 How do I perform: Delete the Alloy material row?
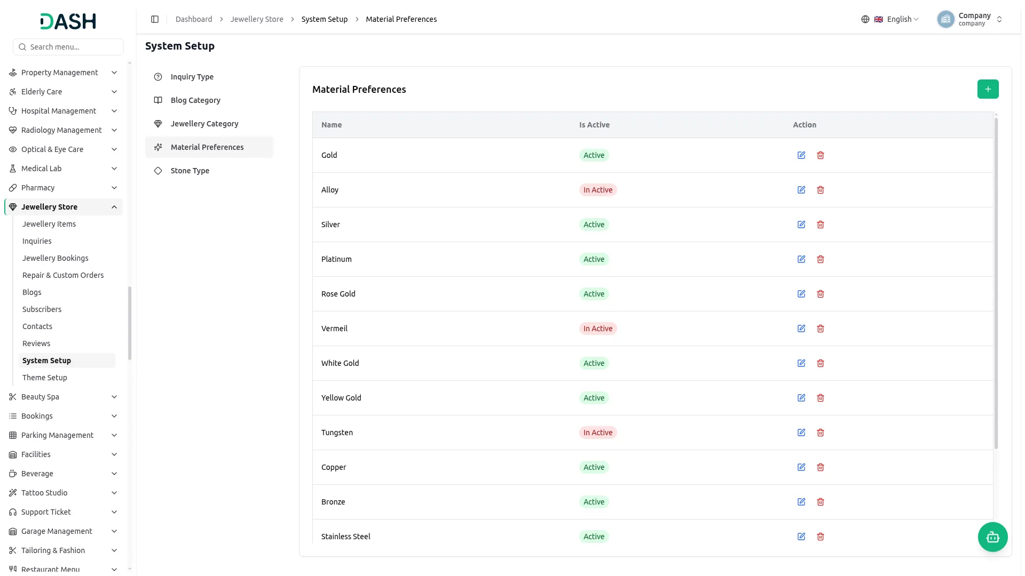click(821, 190)
